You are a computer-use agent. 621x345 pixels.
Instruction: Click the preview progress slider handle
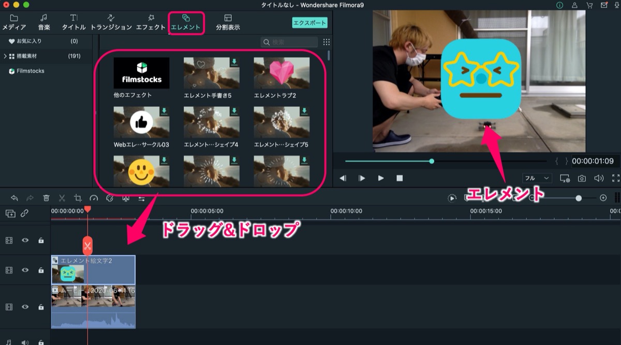tap(432, 161)
